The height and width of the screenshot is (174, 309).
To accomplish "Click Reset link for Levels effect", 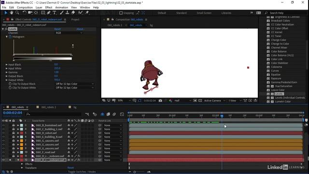I will (57, 29).
